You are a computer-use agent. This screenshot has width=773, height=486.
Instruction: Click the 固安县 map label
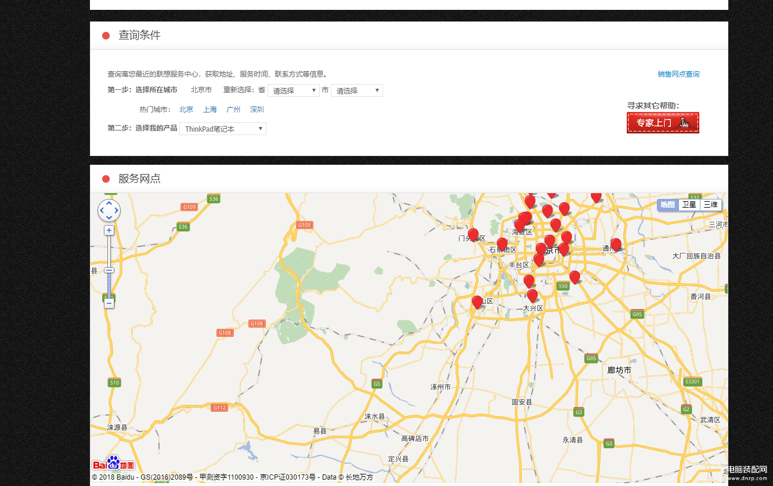[x=522, y=402]
